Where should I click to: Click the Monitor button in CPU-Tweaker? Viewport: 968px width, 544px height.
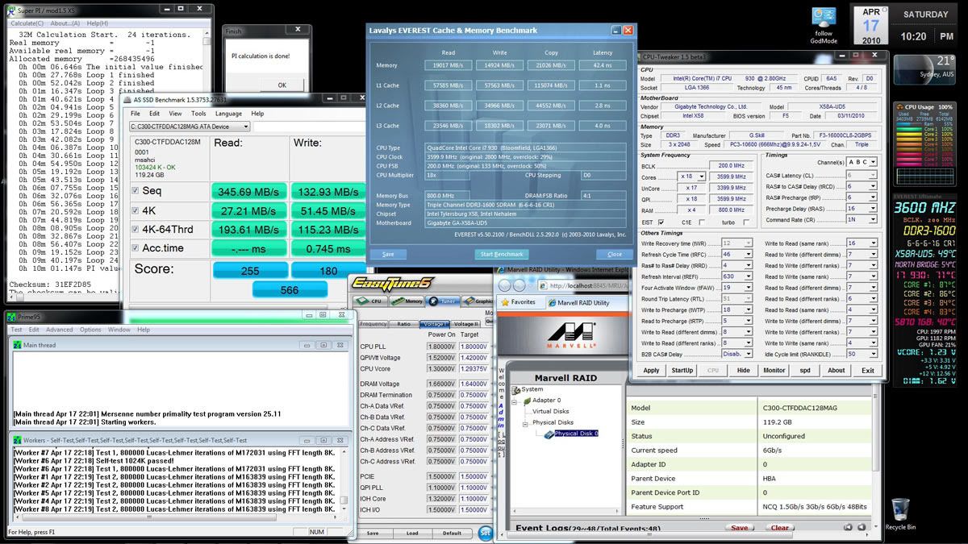pyautogui.click(x=774, y=371)
